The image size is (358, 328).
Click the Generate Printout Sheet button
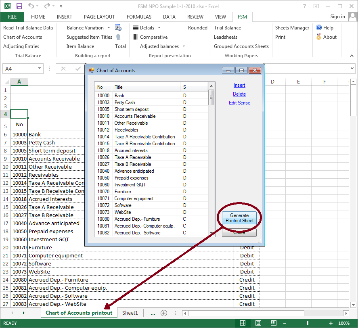[239, 217]
